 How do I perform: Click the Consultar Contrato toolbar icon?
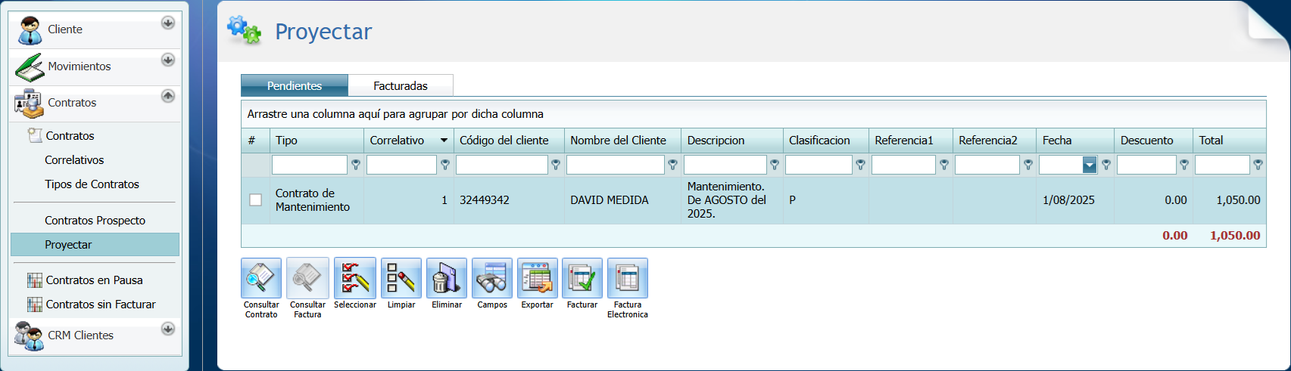[261, 278]
